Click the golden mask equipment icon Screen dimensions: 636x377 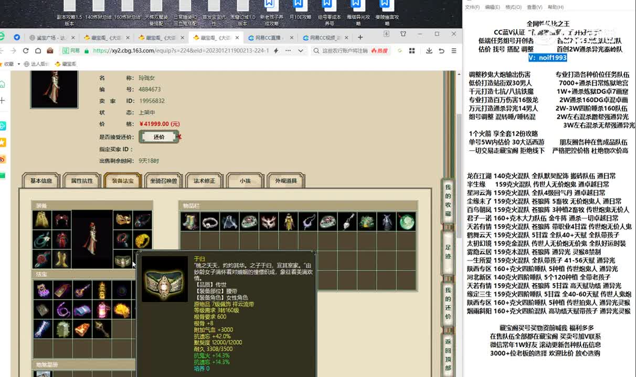[x=122, y=220]
